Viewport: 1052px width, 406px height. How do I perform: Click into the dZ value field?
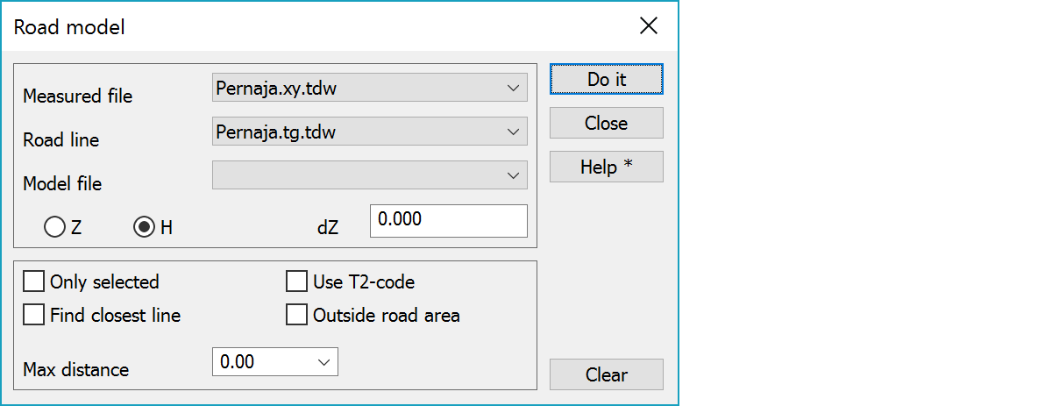pyautogui.click(x=448, y=221)
